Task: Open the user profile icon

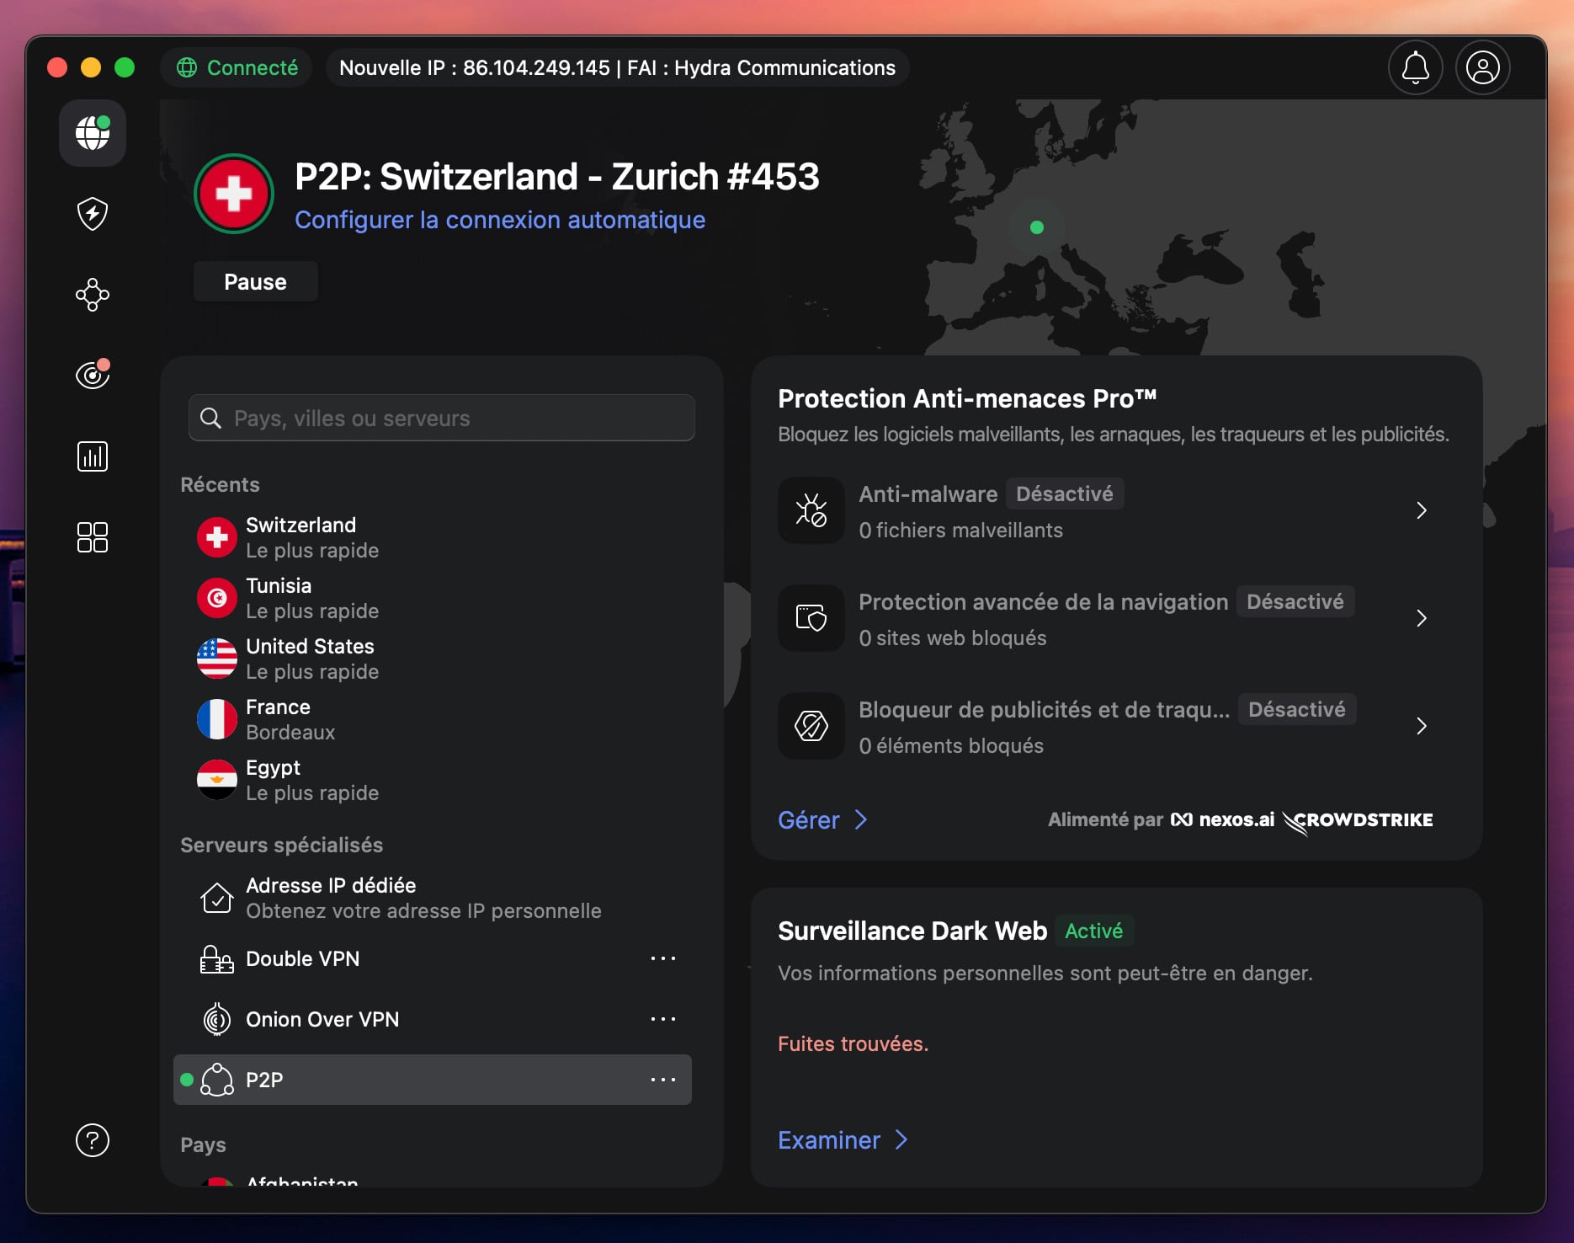Action: coord(1483,67)
